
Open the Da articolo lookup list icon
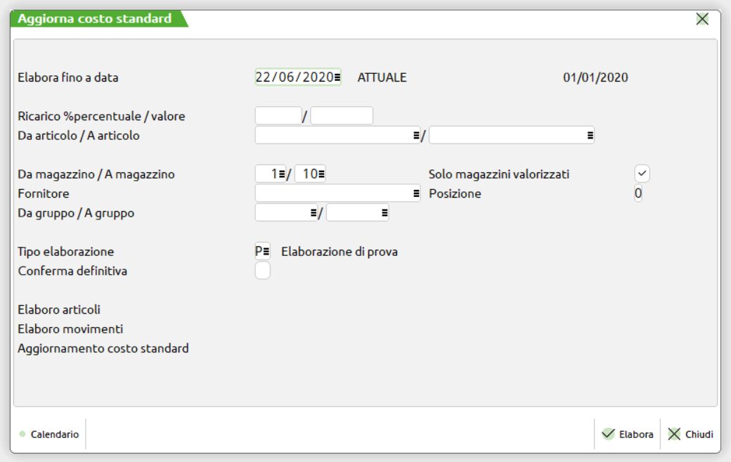[x=416, y=136]
